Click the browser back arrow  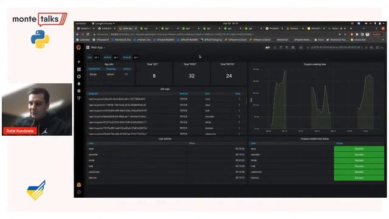click(x=78, y=34)
